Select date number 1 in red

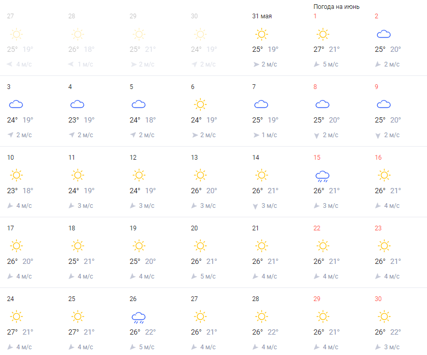pos(315,16)
